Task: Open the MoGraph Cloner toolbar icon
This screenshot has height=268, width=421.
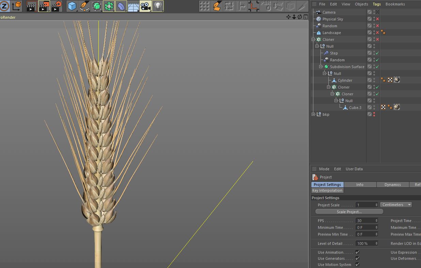Action: click(109, 6)
